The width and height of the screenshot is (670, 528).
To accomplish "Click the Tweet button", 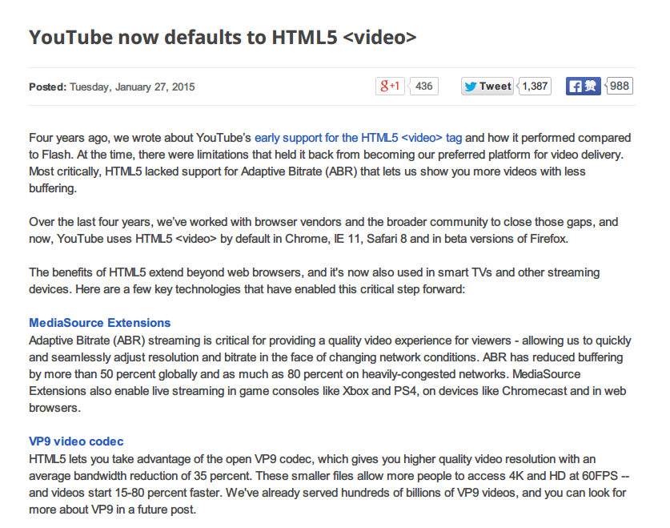I will pyautogui.click(x=487, y=87).
